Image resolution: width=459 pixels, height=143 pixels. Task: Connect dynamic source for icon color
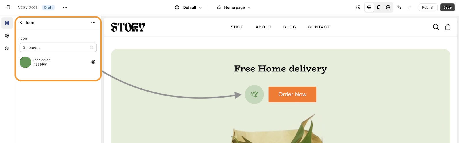coord(93,62)
